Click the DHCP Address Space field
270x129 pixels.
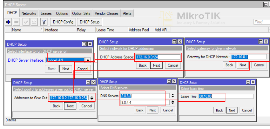coord(158,57)
